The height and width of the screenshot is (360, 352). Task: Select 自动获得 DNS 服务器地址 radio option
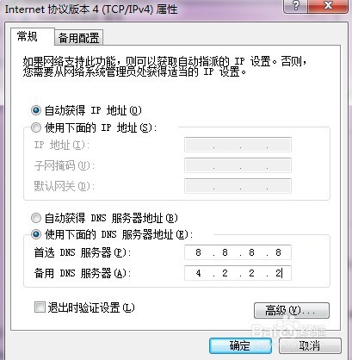pyautogui.click(x=36, y=218)
